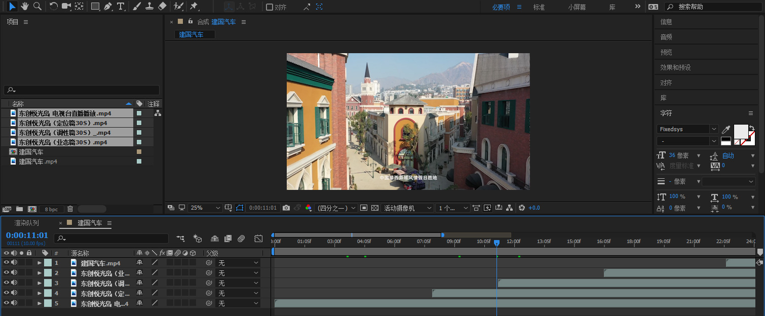Select the Horizontal Type tool
The image size is (765, 316).
(x=121, y=6)
